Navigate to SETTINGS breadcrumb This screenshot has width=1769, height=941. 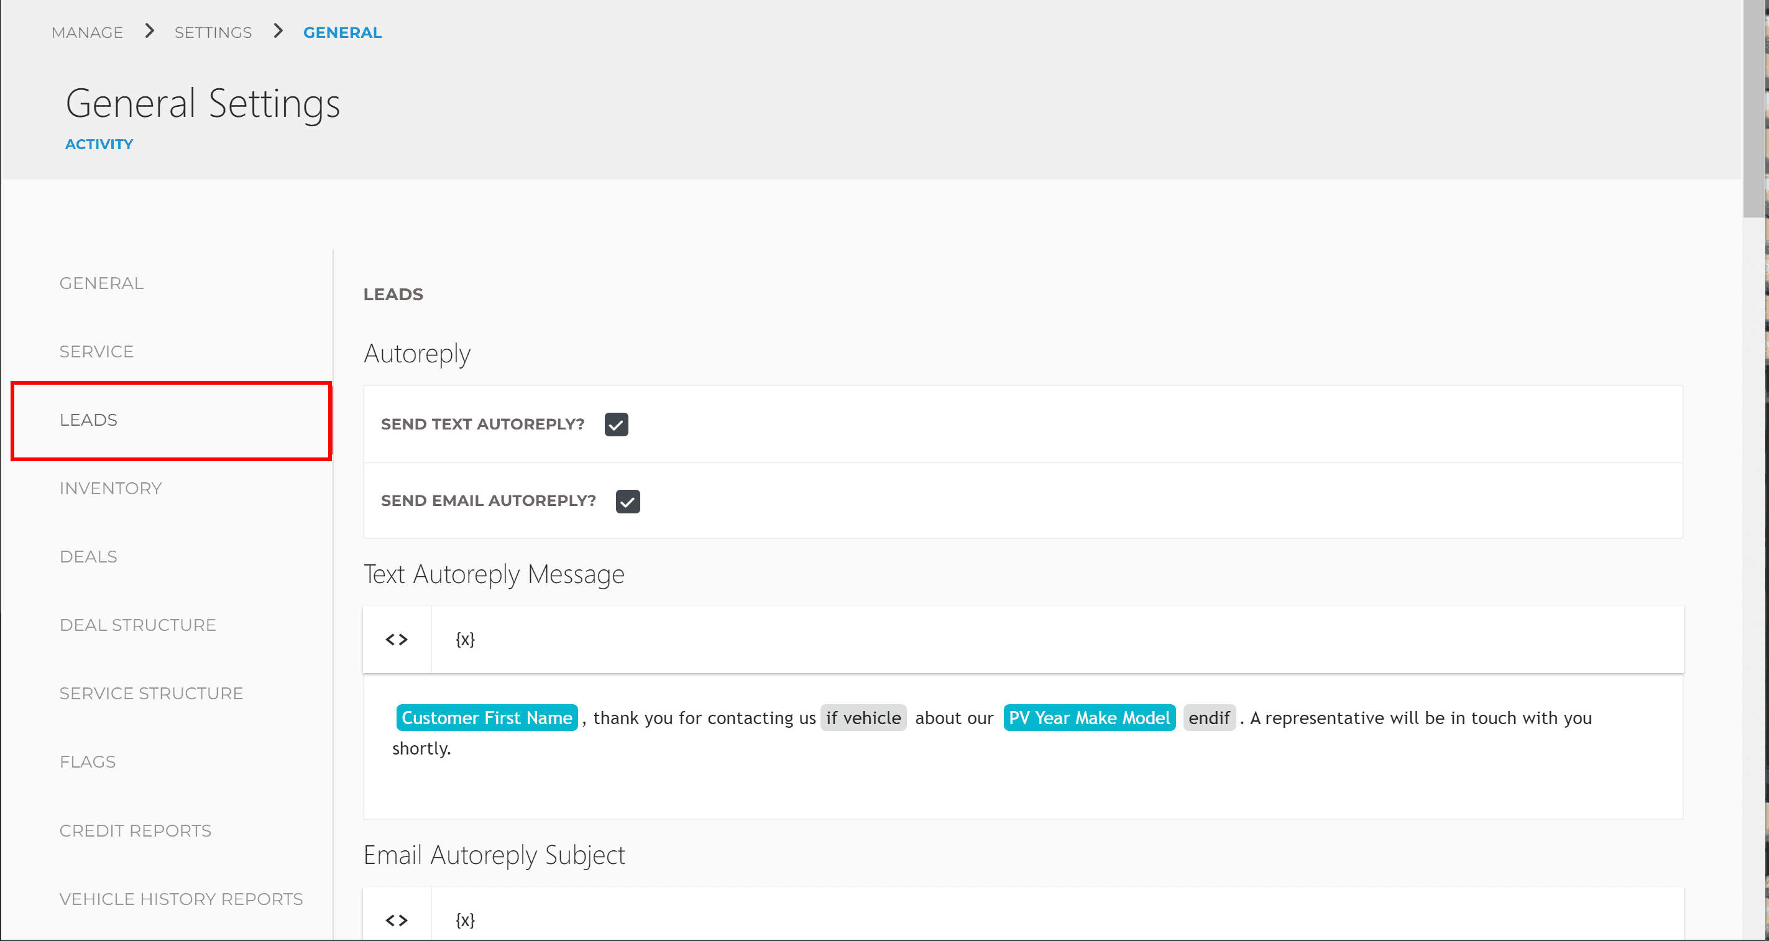coord(213,32)
